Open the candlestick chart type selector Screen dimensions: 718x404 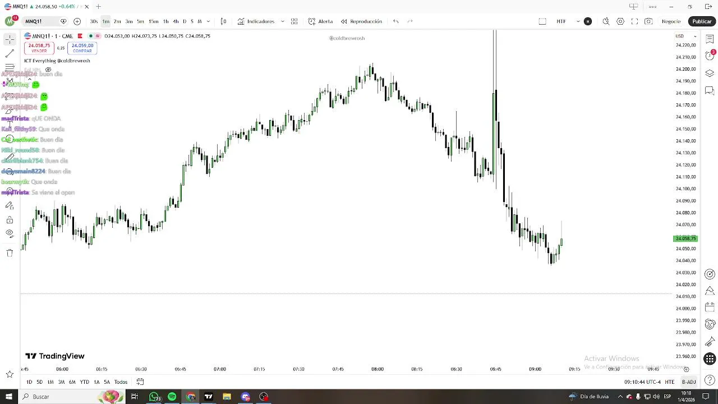223,21
